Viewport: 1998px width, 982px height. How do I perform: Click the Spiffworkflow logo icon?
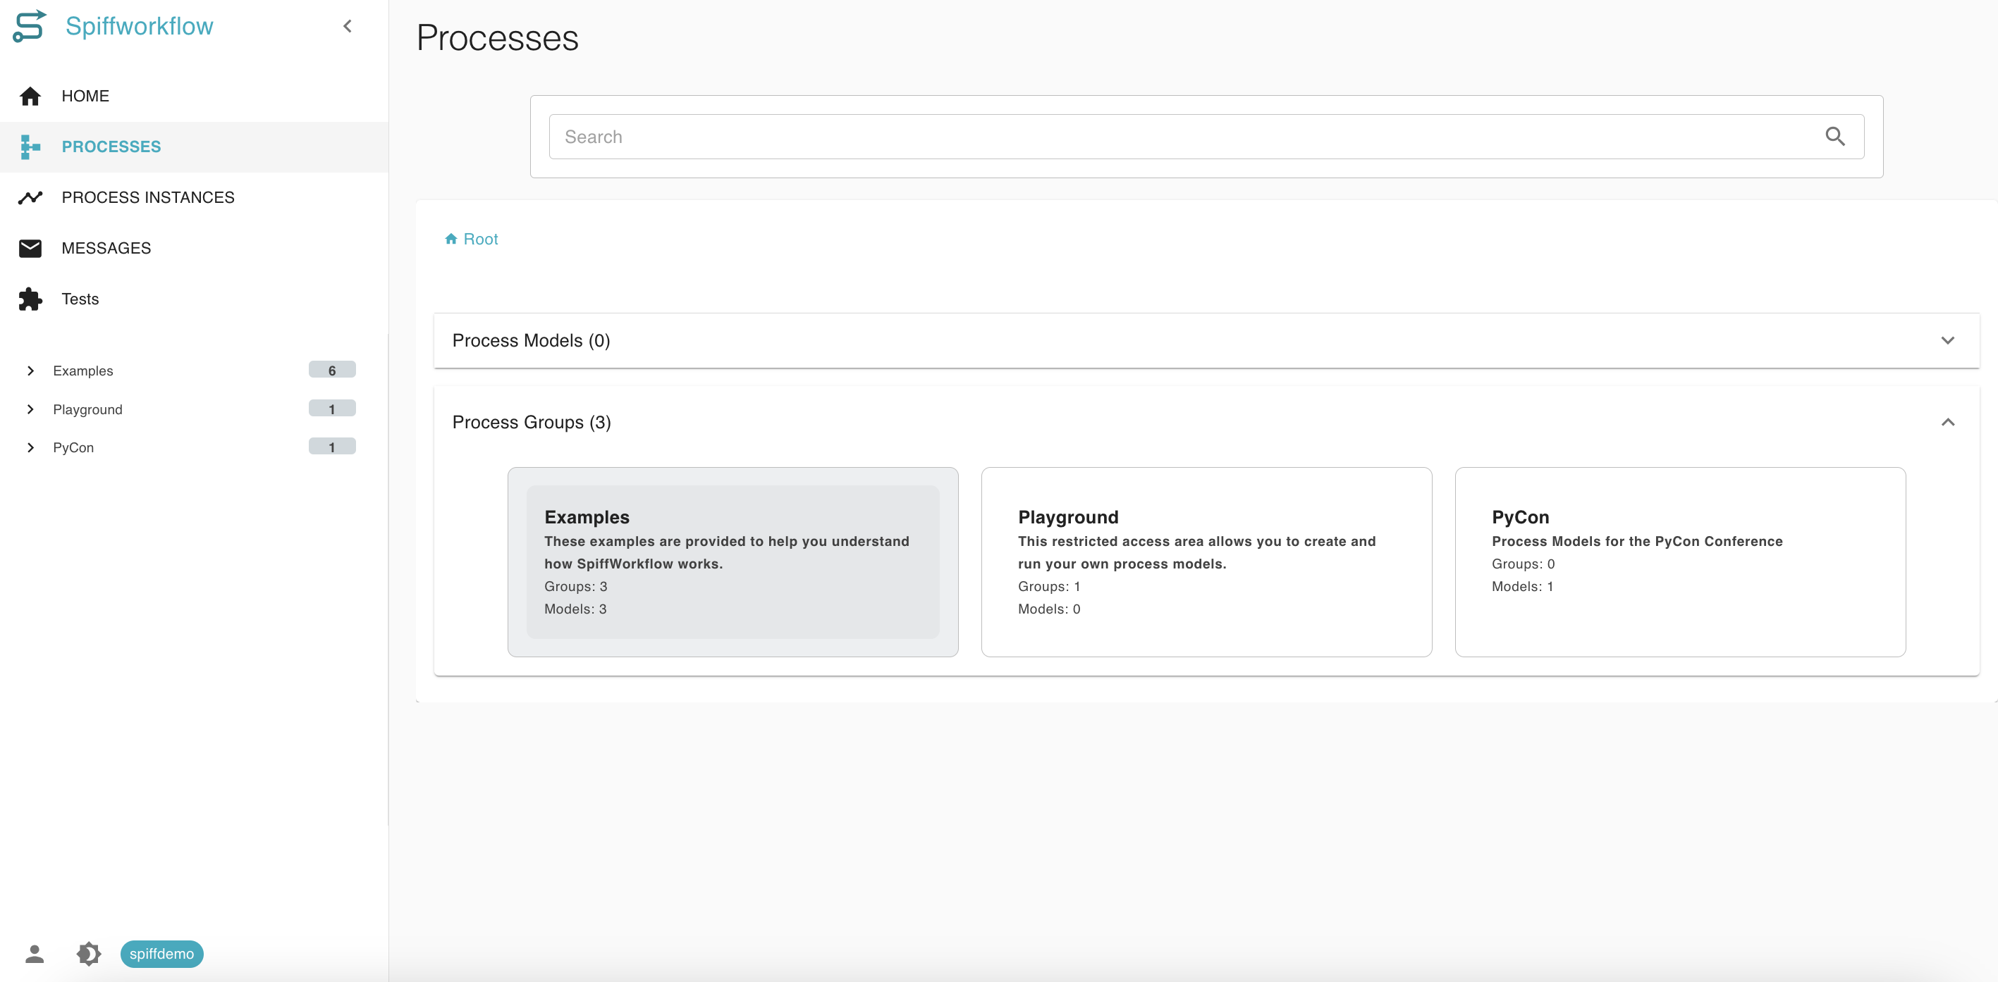[x=30, y=25]
